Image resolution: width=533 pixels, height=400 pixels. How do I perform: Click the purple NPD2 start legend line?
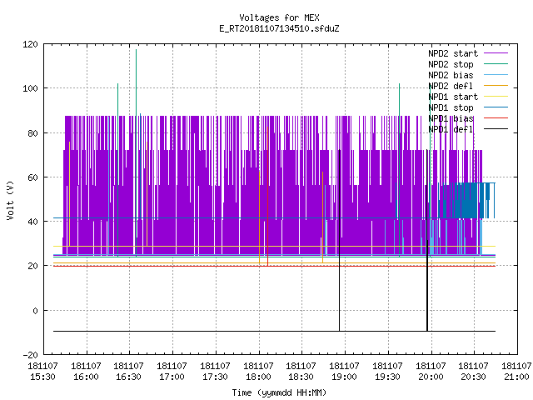[496, 53]
